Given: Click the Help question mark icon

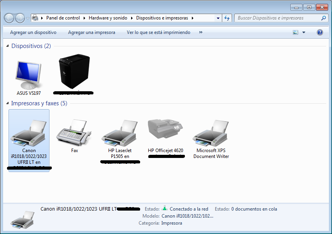Looking at the screenshot, I should pyautogui.click(x=320, y=32).
